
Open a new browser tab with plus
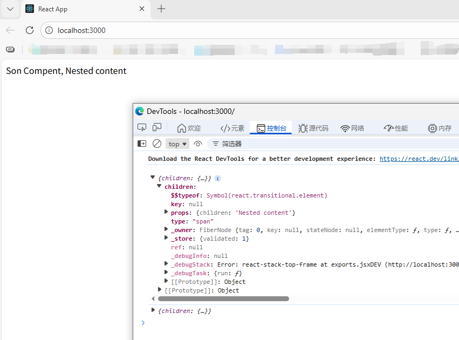pos(161,9)
